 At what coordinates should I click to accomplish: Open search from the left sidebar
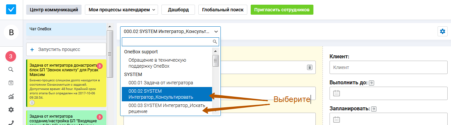11,69
